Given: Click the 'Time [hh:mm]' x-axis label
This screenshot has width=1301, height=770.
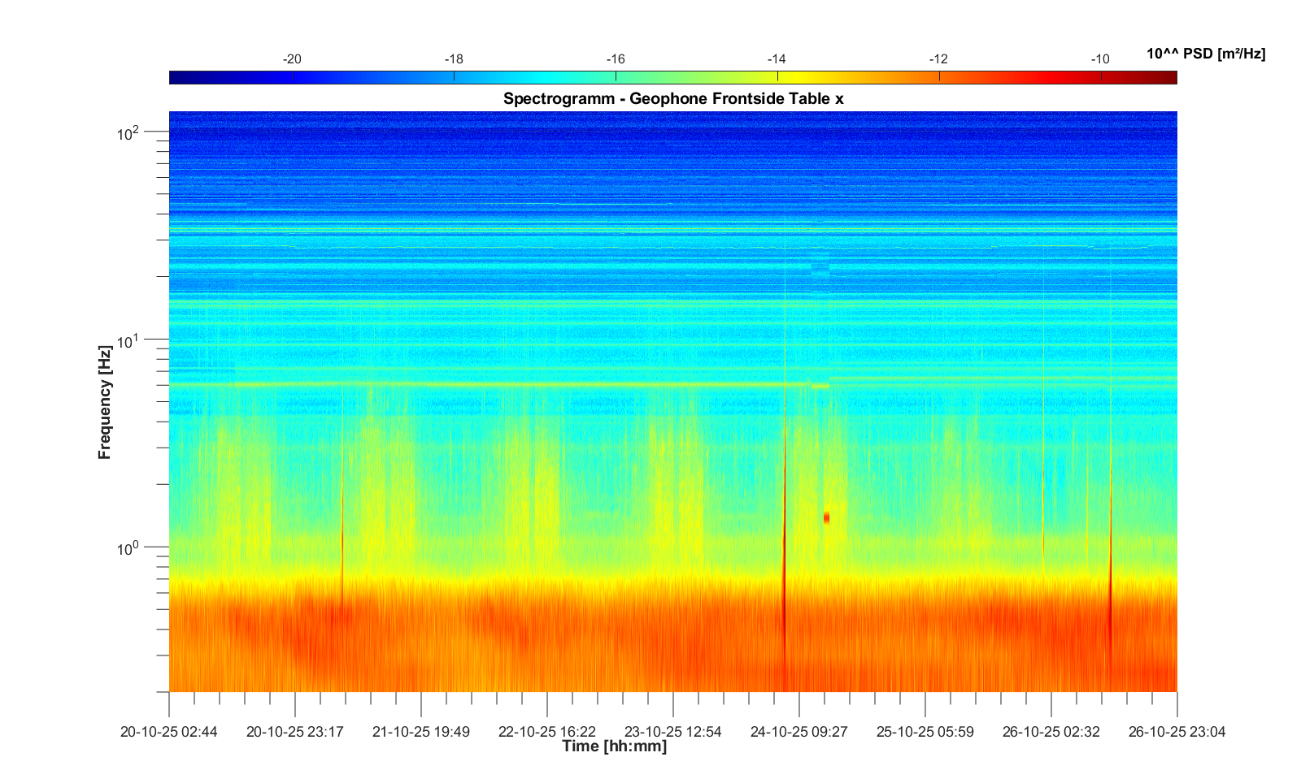Looking at the screenshot, I should click(x=614, y=746).
